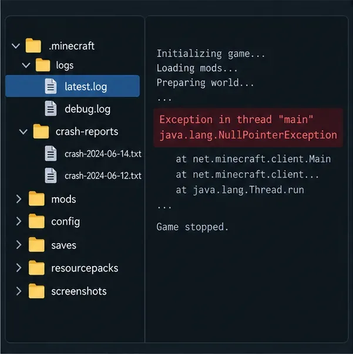This screenshot has width=353, height=354.
Task: Click the screenshots folder icon
Action: [36, 291]
